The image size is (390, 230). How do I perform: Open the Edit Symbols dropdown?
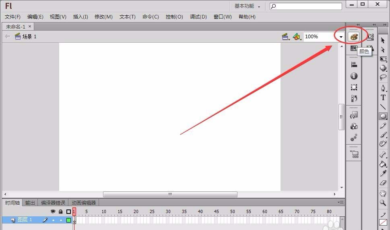297,37
